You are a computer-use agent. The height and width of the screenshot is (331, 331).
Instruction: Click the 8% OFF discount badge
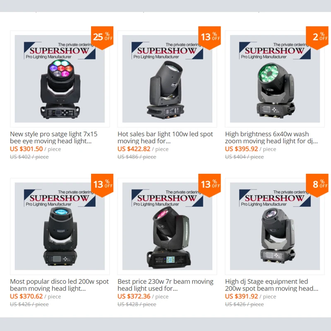pyautogui.click(x=317, y=185)
